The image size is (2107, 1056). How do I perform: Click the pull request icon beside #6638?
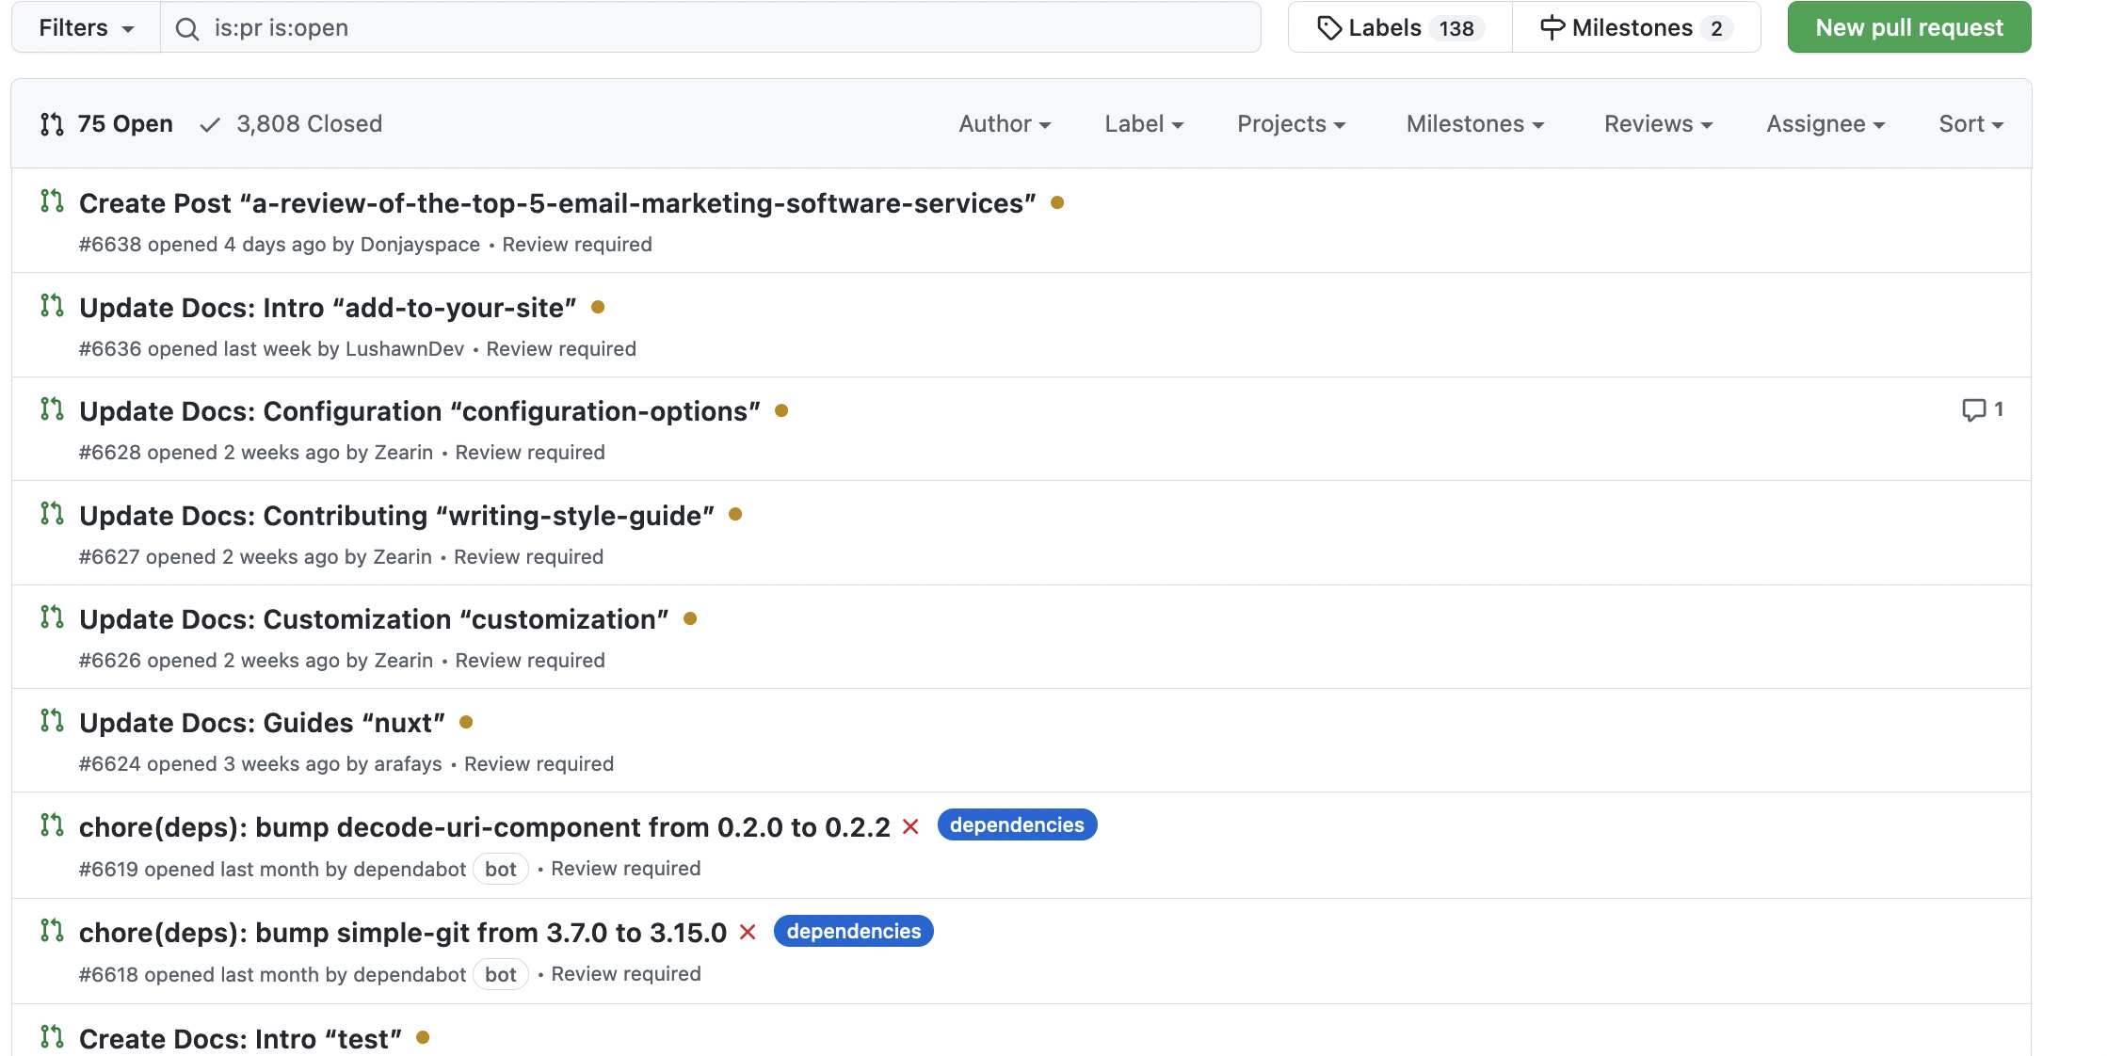52,202
